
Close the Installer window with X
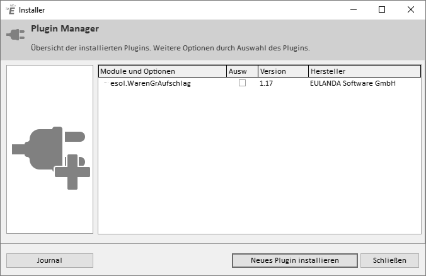(411, 10)
